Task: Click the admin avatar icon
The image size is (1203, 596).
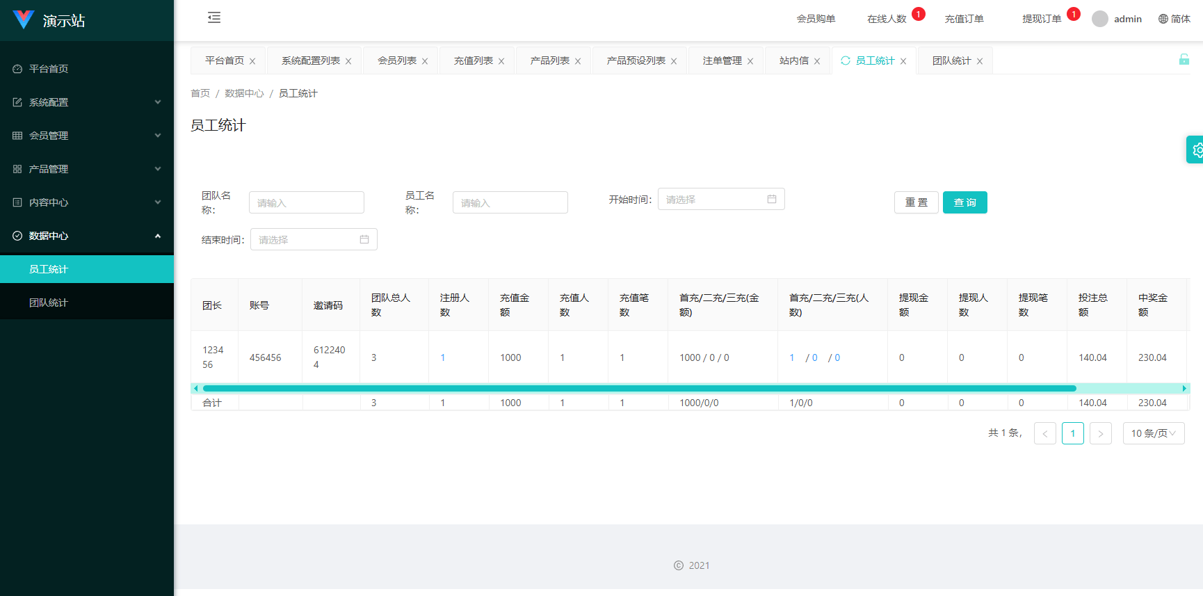Action: click(1099, 19)
